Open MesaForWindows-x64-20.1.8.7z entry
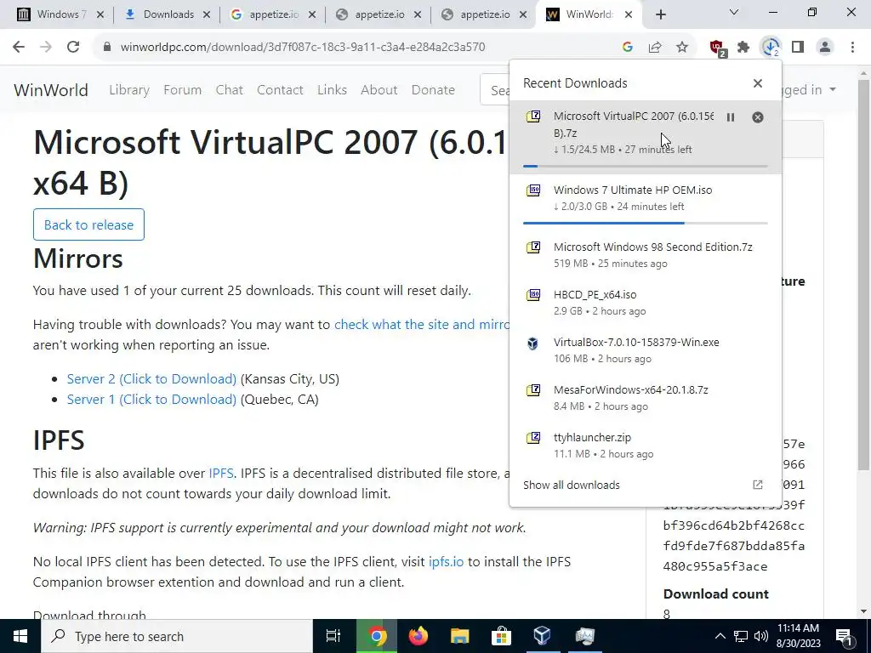 646,398
